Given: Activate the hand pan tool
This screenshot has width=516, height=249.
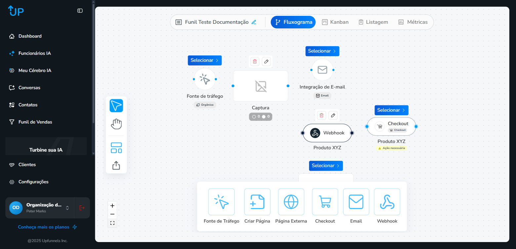Looking at the screenshot, I should [116, 124].
